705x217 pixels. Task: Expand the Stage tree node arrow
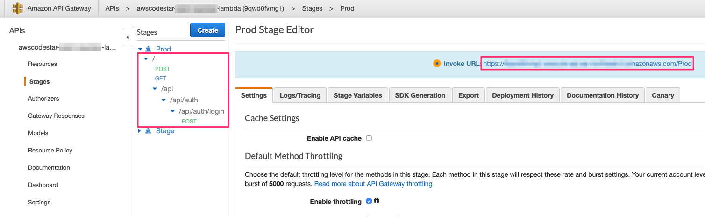point(139,131)
